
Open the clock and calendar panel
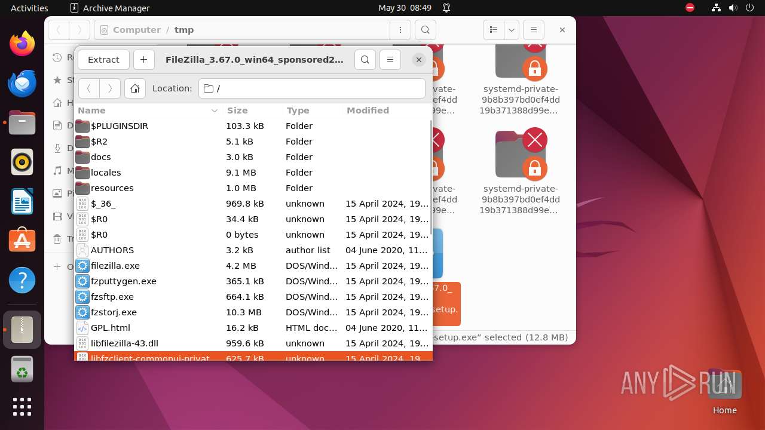(x=405, y=8)
